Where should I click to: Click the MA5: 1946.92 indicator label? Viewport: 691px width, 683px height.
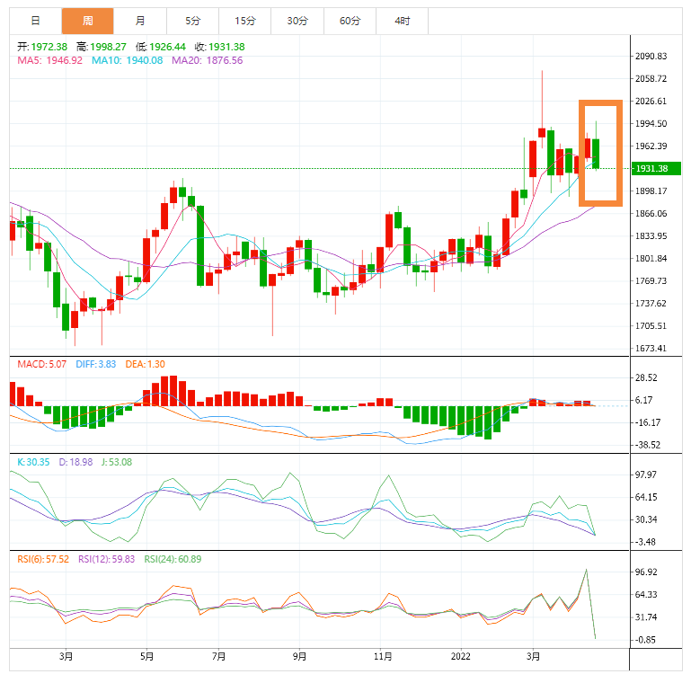tap(49, 60)
